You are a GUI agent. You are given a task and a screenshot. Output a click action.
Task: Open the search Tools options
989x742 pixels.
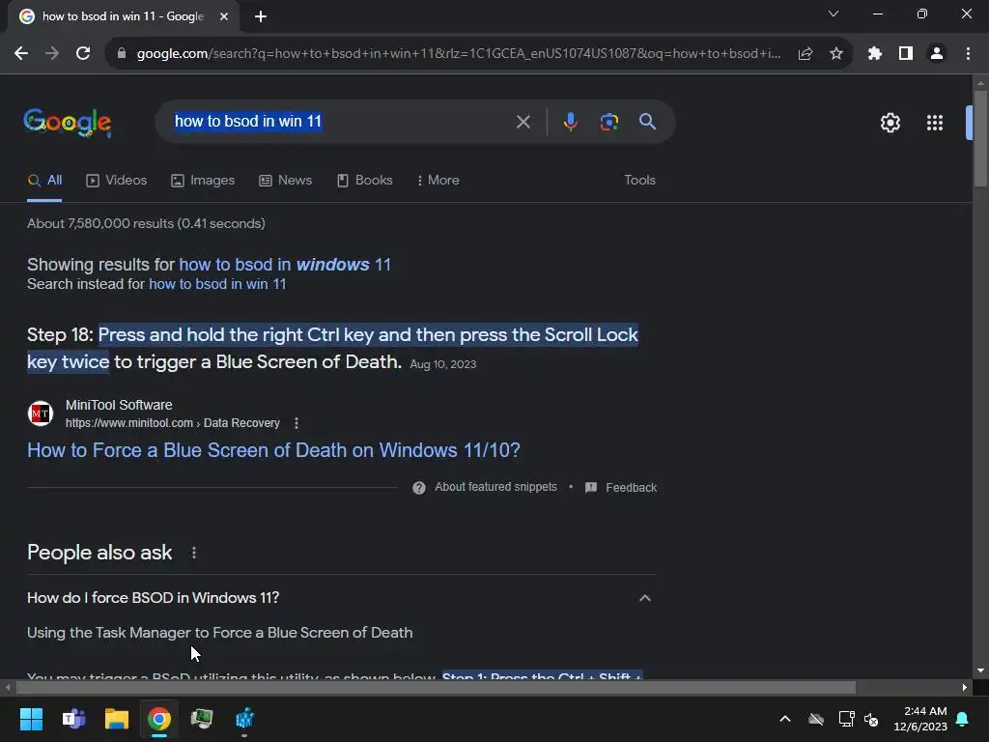coord(639,181)
